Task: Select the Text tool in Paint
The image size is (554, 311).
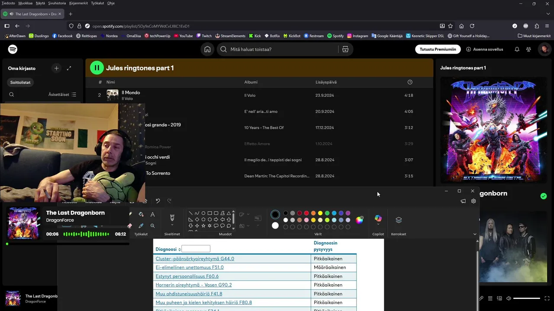Action: pyautogui.click(x=152, y=214)
